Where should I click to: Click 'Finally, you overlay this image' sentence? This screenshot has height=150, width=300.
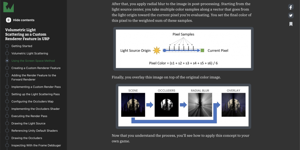166,77
